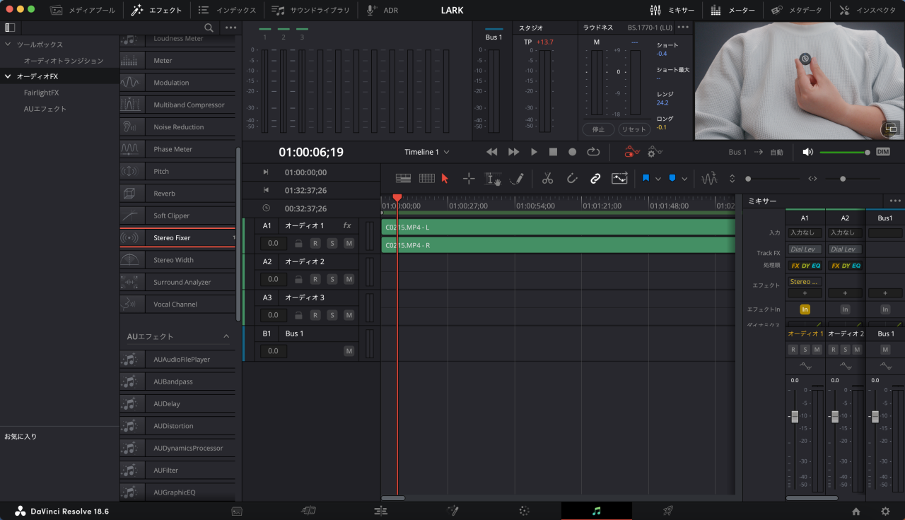Open project settings gear icon
905x520 pixels.
tap(885, 511)
